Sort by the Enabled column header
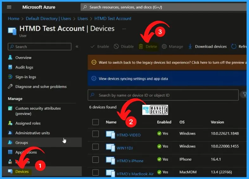 click(x=164, y=122)
